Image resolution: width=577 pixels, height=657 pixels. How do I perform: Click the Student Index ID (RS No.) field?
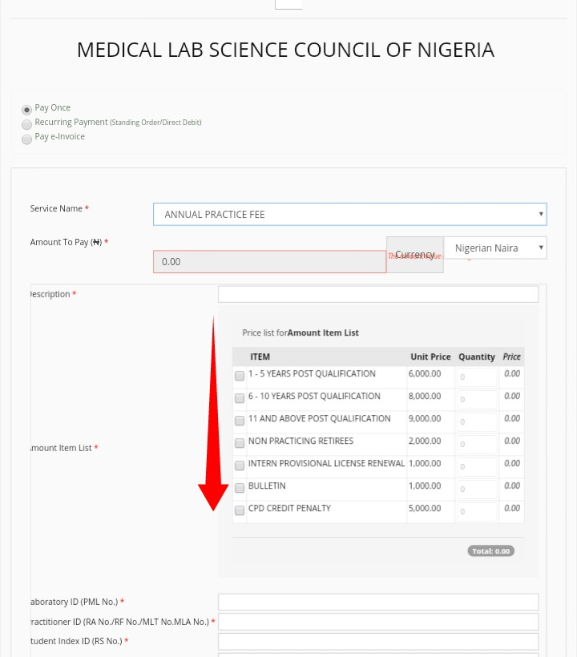click(x=378, y=642)
